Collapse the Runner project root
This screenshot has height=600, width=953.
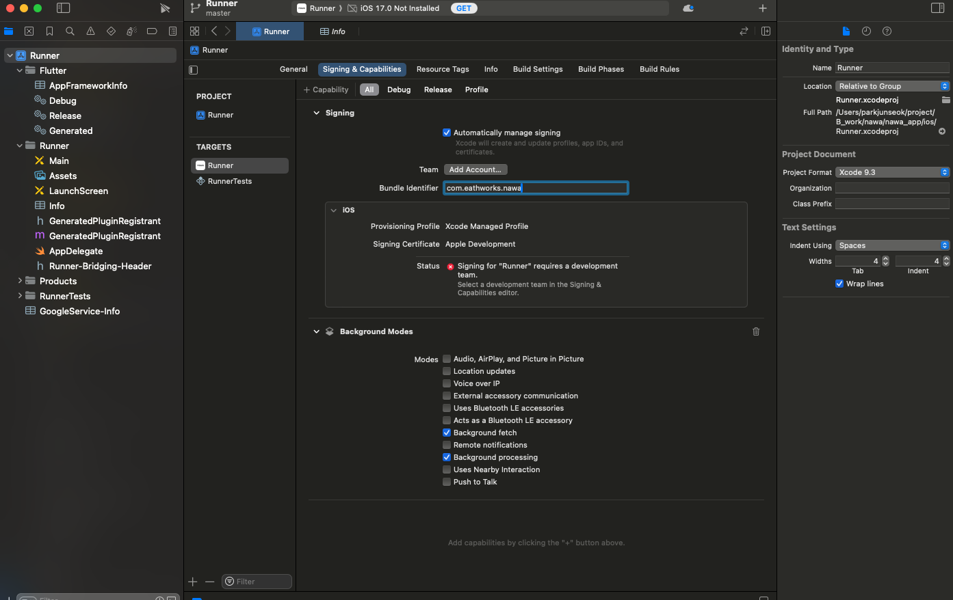10,55
